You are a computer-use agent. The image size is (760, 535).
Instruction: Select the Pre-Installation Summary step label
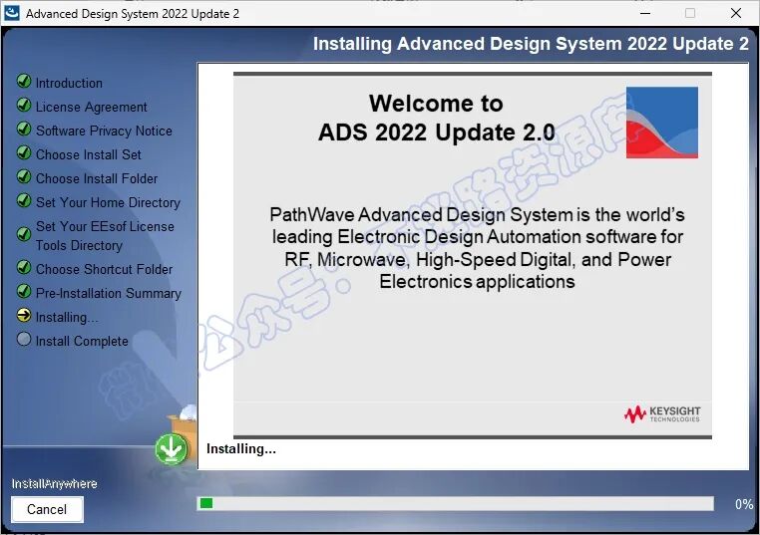108,293
